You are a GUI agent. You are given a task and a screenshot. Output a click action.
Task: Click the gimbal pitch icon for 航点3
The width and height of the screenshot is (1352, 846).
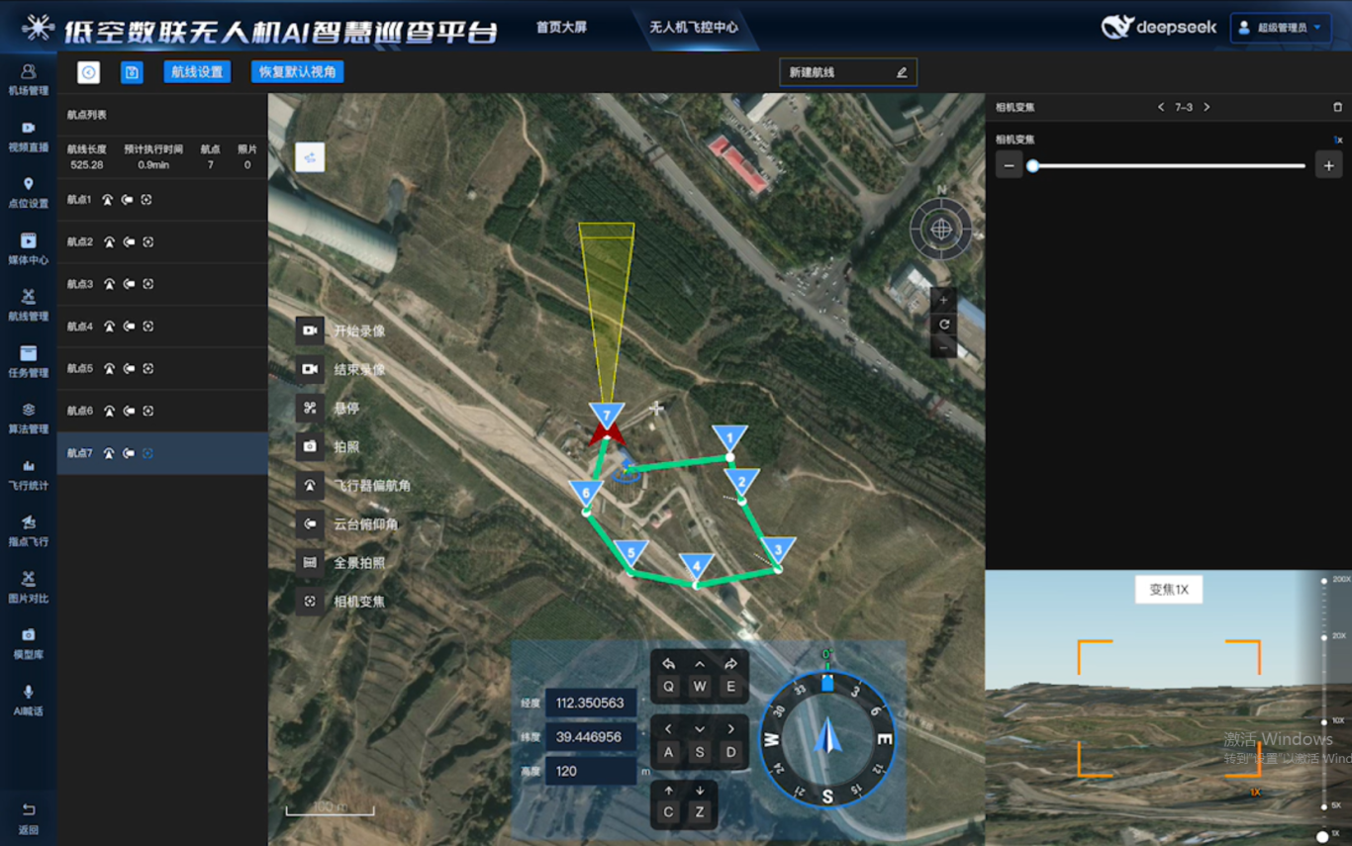129,284
